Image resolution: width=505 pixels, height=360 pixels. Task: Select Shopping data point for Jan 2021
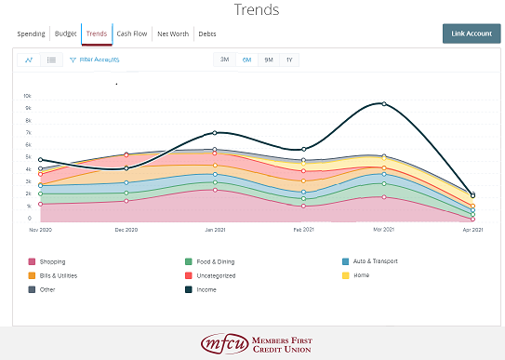coord(215,190)
